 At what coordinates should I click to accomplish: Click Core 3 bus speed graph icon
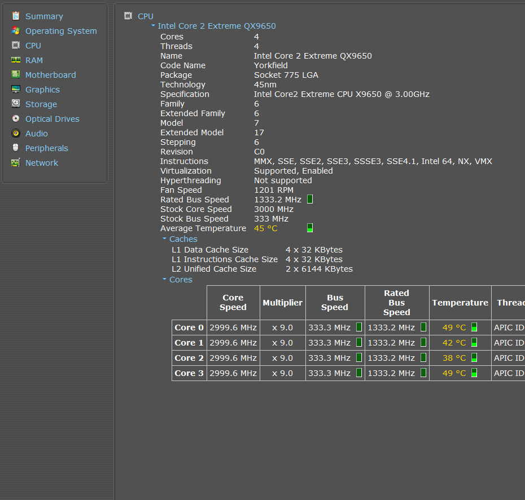coord(359,373)
